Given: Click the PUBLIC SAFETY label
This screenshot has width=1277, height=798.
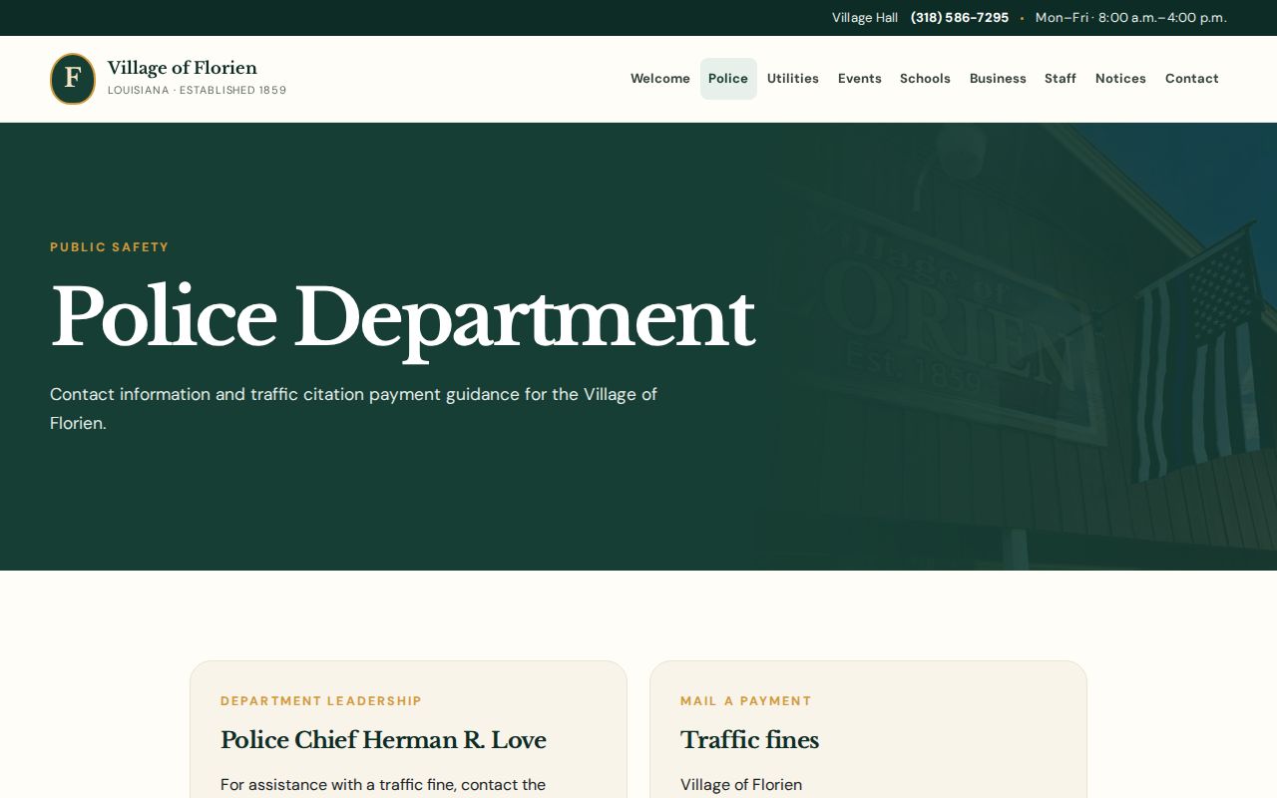Looking at the screenshot, I should (x=110, y=247).
